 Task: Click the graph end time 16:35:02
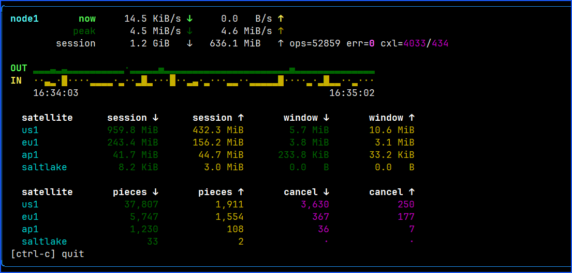(352, 93)
